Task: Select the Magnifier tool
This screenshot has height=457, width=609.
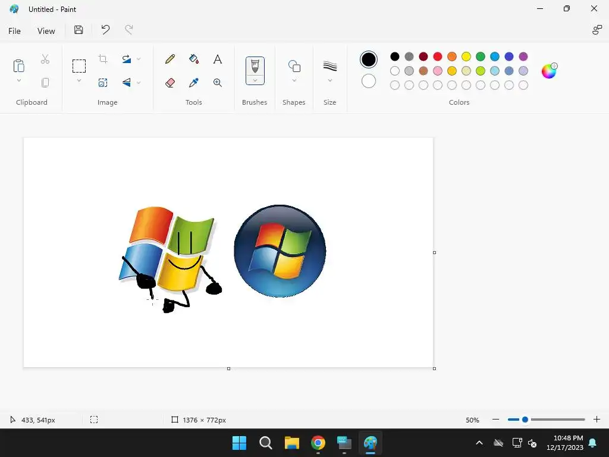Action: coord(218,82)
